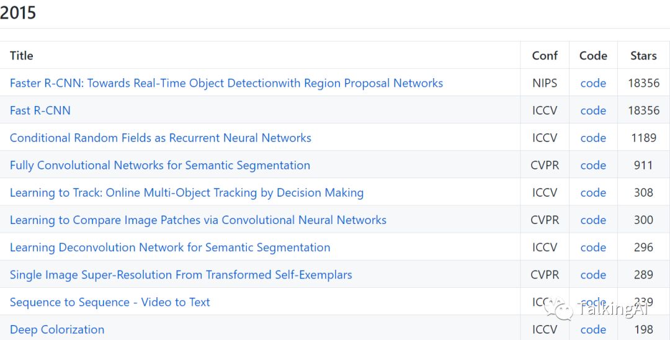Screen dimensions: 670x340
Task: Open Learning Deconvolution Network paper link
Action: (x=169, y=247)
